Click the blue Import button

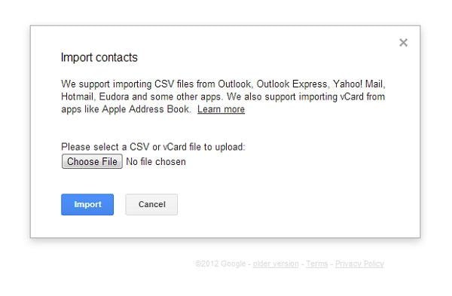coord(87,204)
